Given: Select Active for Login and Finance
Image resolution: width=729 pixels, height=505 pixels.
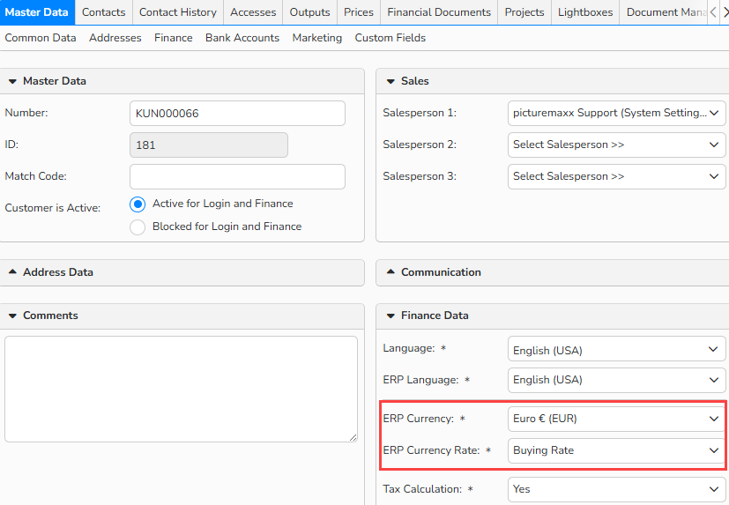Looking at the screenshot, I should click(138, 204).
